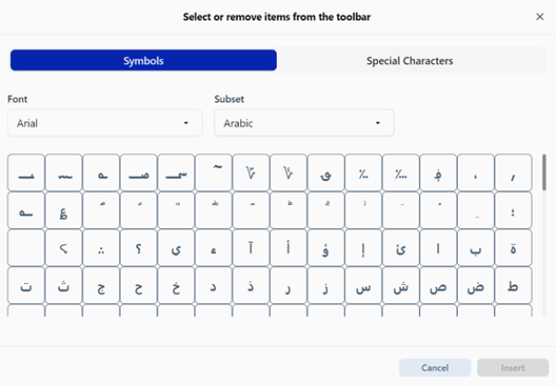Select the Arabic letter Beh (ب) symbol
The image size is (556, 386).
(x=475, y=248)
